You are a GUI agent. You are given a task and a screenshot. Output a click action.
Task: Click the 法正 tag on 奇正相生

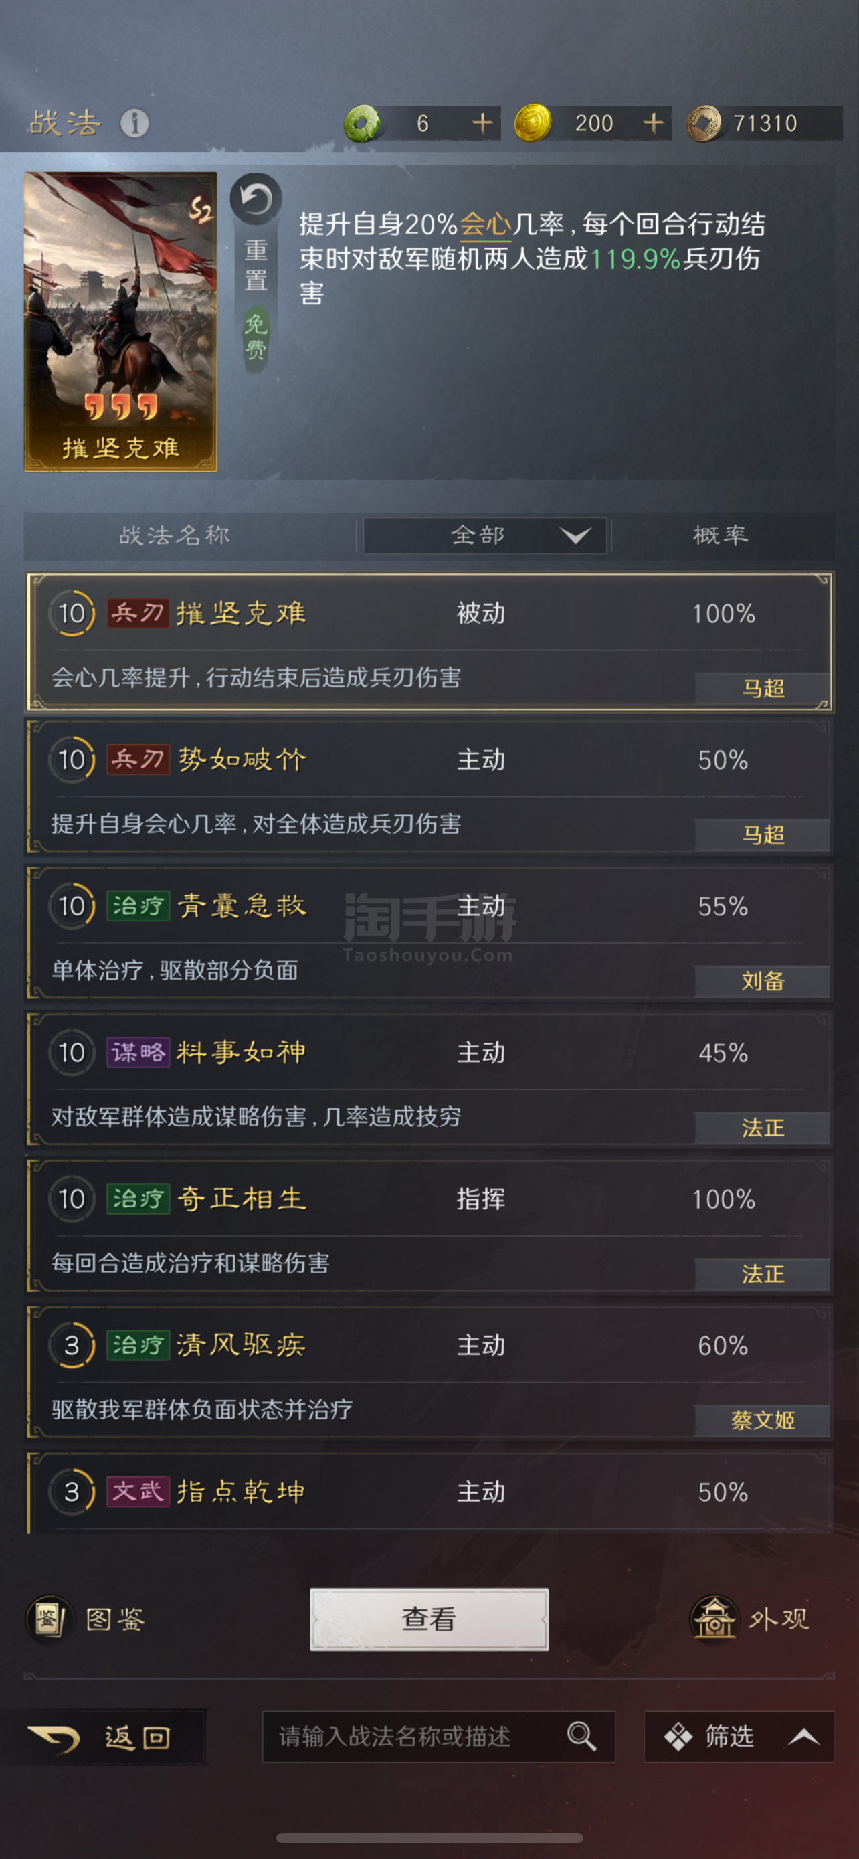point(763,1273)
